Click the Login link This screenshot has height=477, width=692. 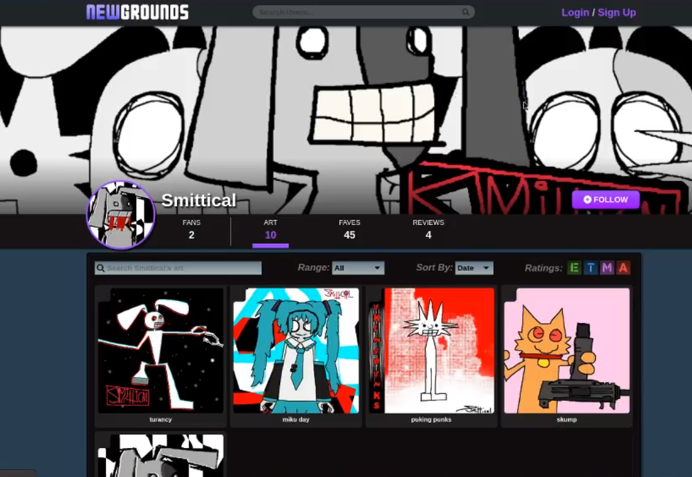coord(575,12)
